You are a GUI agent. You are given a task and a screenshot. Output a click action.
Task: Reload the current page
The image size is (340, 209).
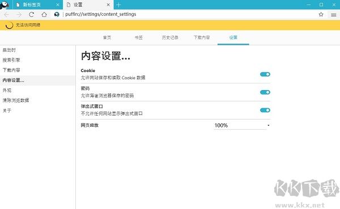coord(31,15)
